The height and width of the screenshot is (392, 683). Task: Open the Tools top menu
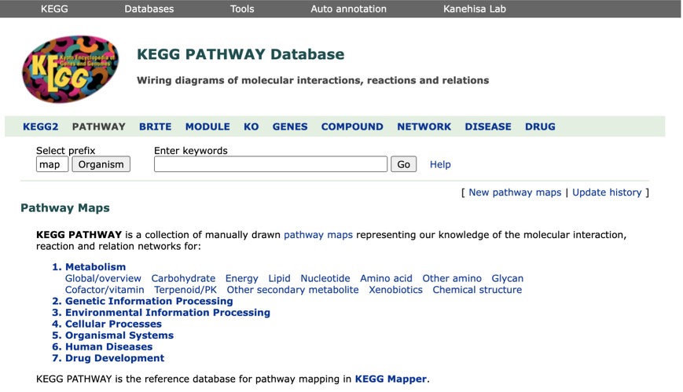(x=242, y=9)
